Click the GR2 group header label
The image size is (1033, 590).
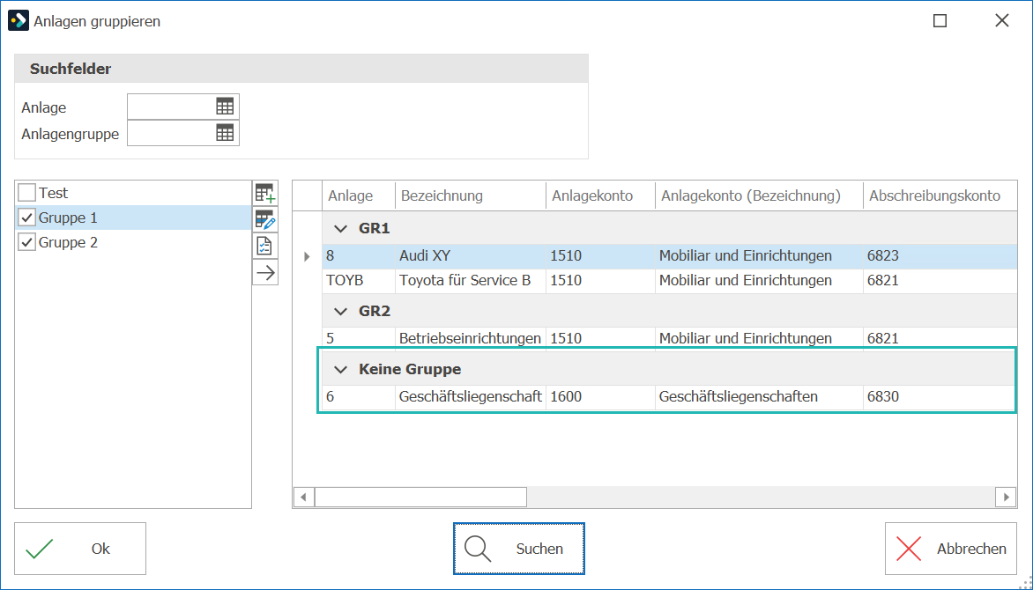pos(375,312)
